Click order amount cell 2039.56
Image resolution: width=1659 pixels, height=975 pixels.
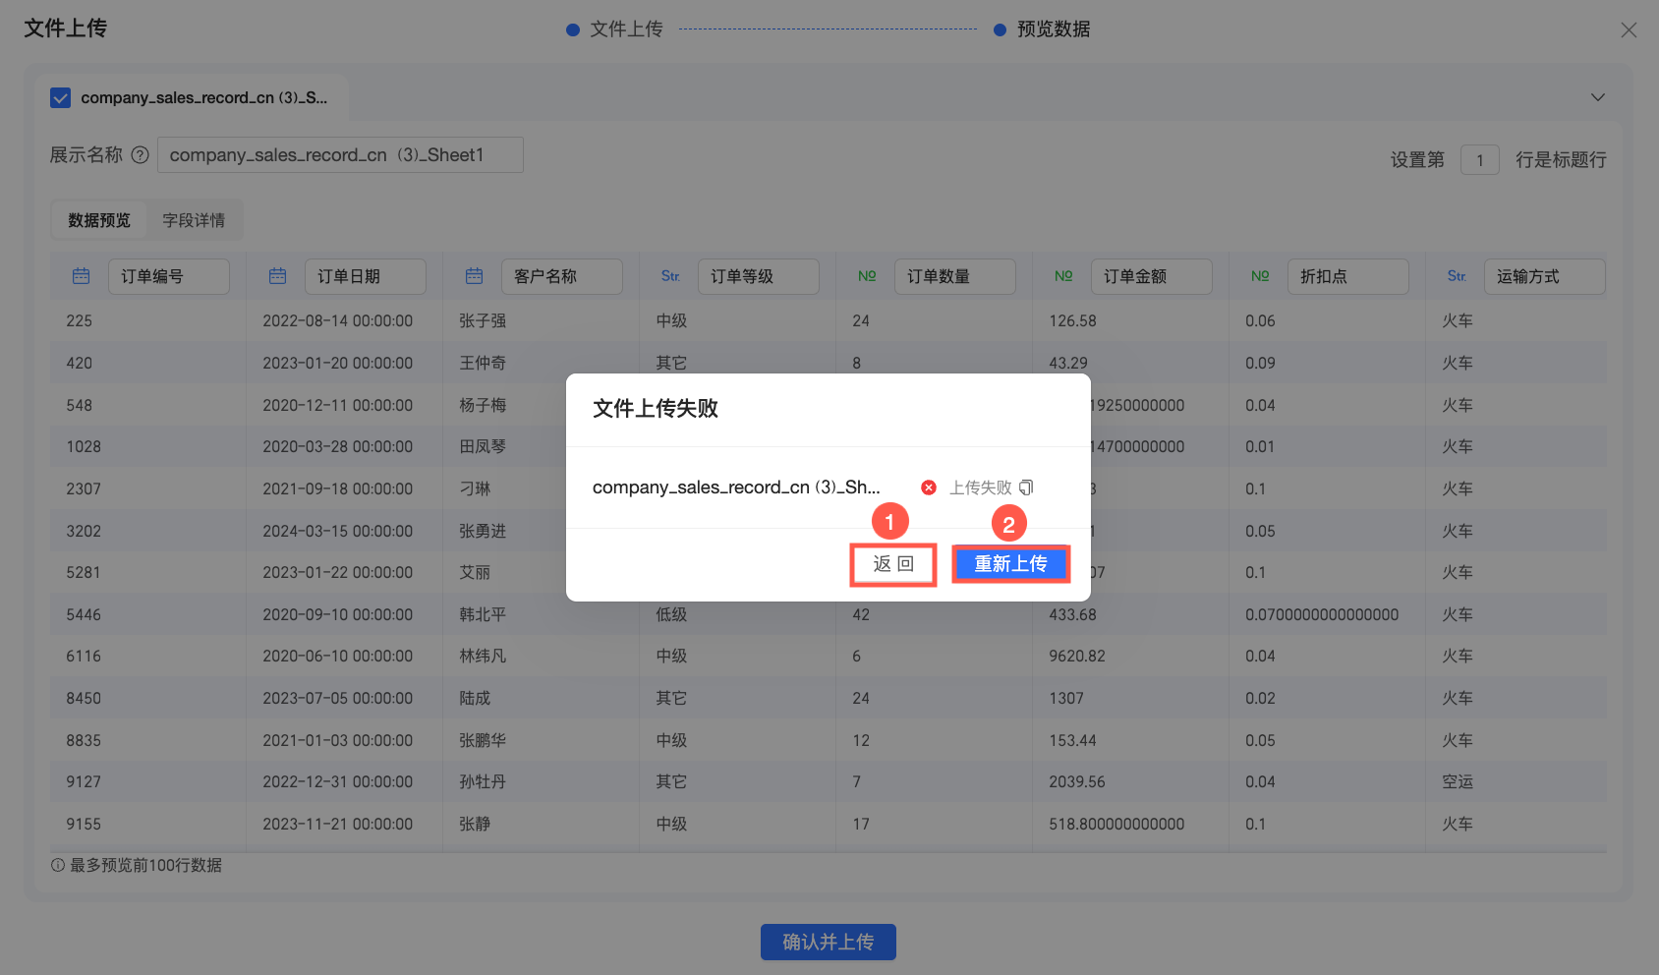point(1077,782)
